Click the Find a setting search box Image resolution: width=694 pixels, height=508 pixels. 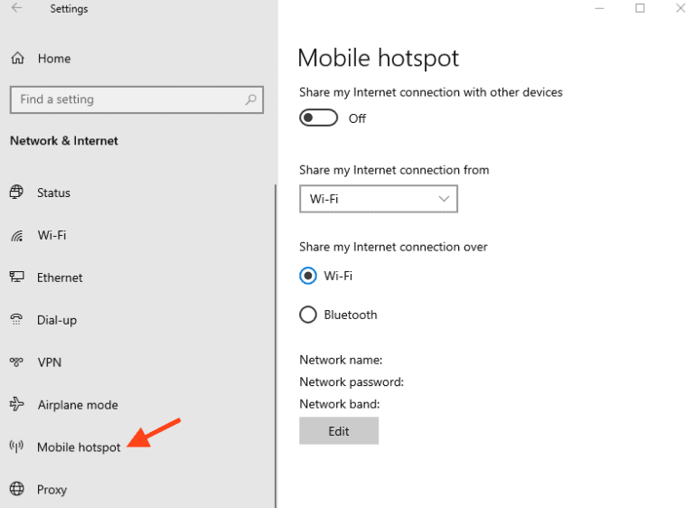[x=127, y=99]
